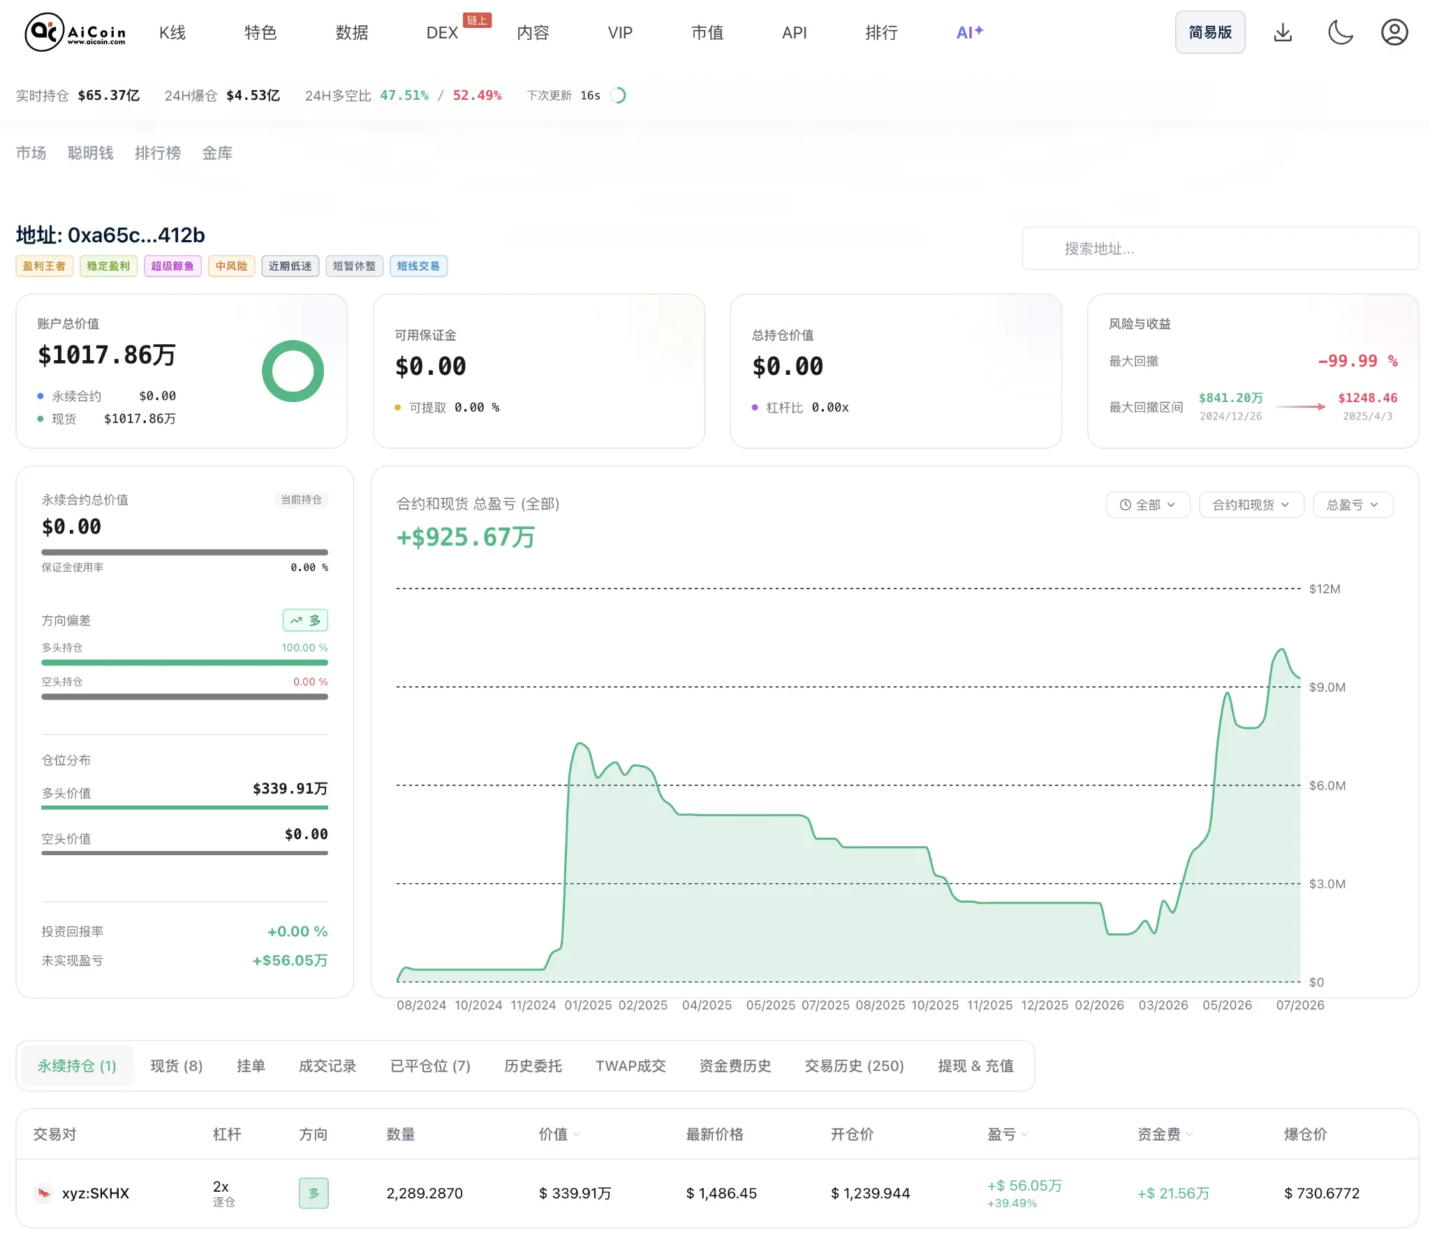Screen dimensions: 1430x1251
Task: Select the 资金费历史 tab
Action: (x=735, y=1066)
